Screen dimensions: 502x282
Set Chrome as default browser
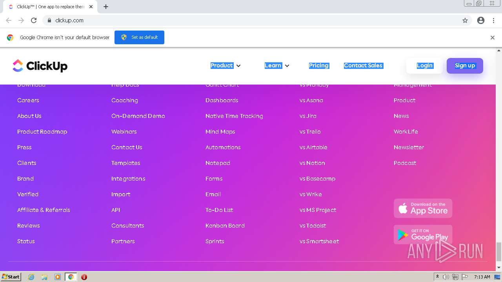click(139, 37)
